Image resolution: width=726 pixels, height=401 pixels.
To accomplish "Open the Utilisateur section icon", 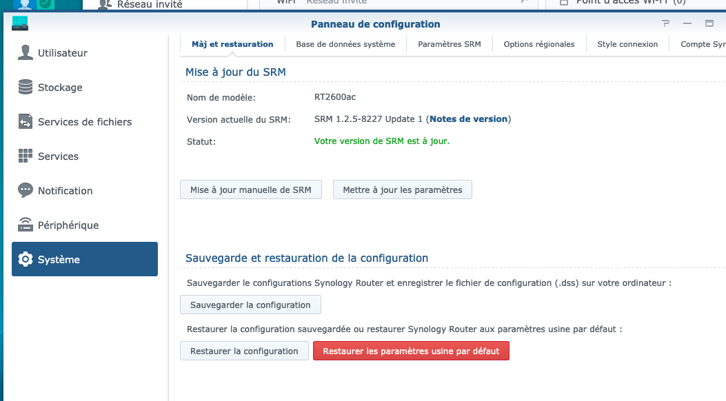I will 26,53.
